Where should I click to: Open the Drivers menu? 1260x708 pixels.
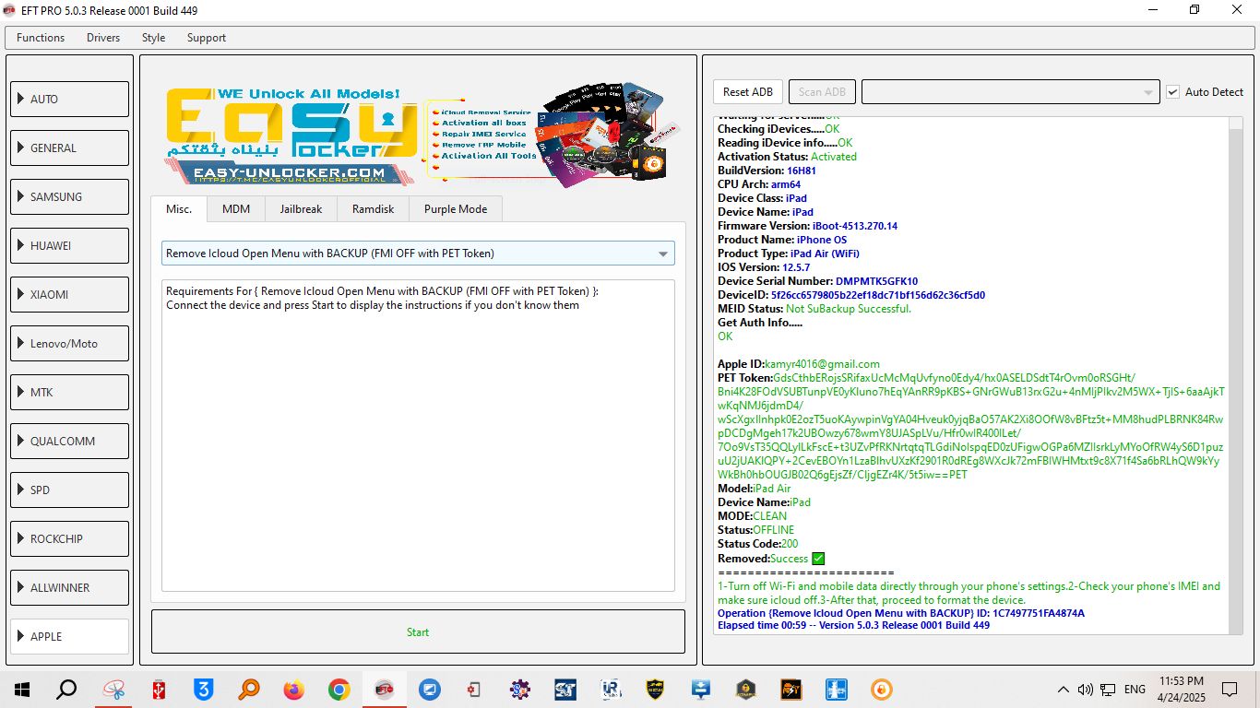[103, 38]
